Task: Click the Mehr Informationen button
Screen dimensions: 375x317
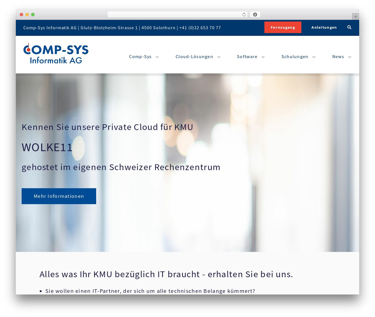Action: tap(59, 196)
